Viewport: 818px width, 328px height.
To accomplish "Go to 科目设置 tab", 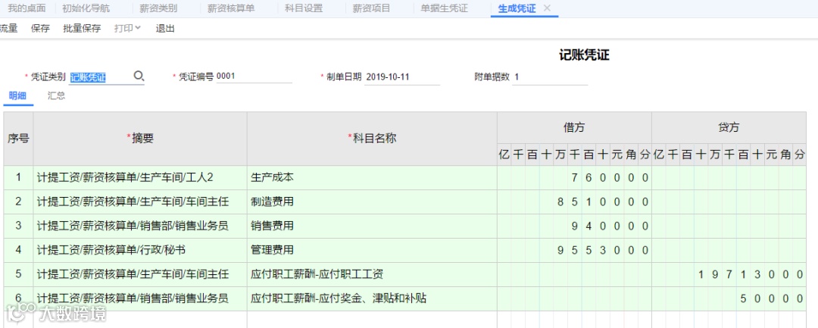I will tap(304, 8).
